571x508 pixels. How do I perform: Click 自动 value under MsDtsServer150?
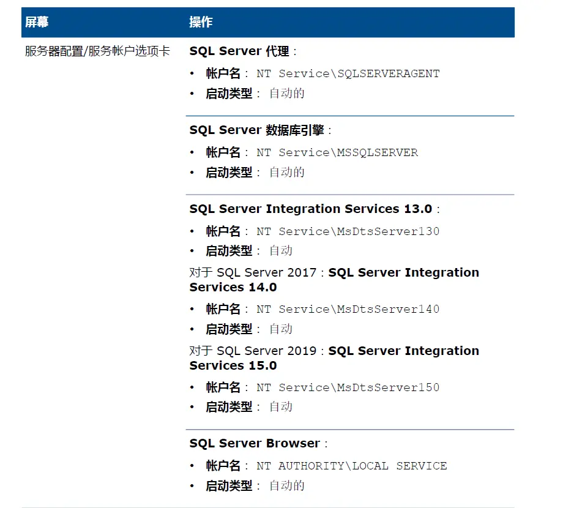click(281, 407)
